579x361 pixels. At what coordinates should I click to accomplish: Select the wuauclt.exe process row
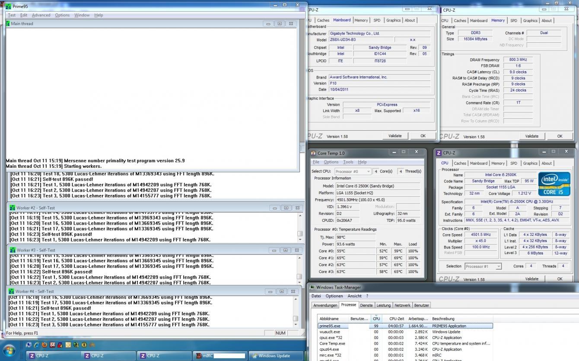(x=405, y=332)
